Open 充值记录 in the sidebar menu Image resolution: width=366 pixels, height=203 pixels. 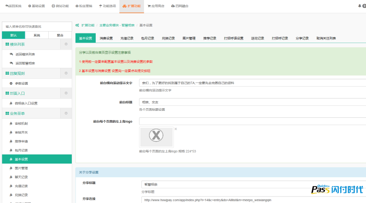click(x=37, y=186)
